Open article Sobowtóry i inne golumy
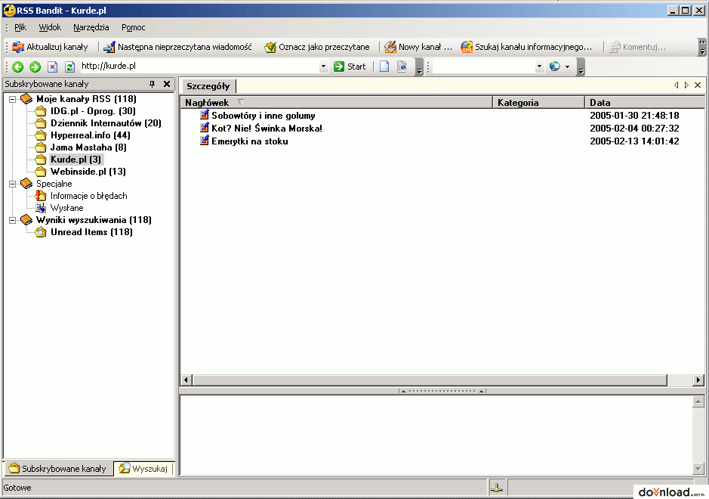This screenshot has height=499, width=709. (x=264, y=116)
